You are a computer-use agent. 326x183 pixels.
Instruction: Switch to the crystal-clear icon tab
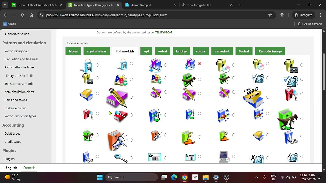coord(97,51)
